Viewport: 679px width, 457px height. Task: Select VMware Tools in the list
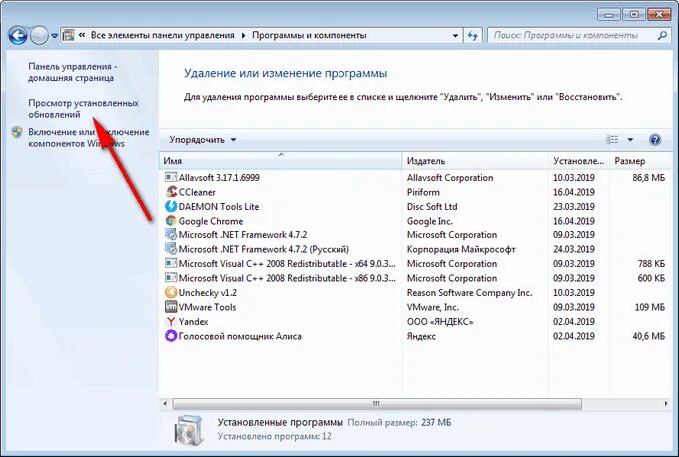[x=207, y=307]
